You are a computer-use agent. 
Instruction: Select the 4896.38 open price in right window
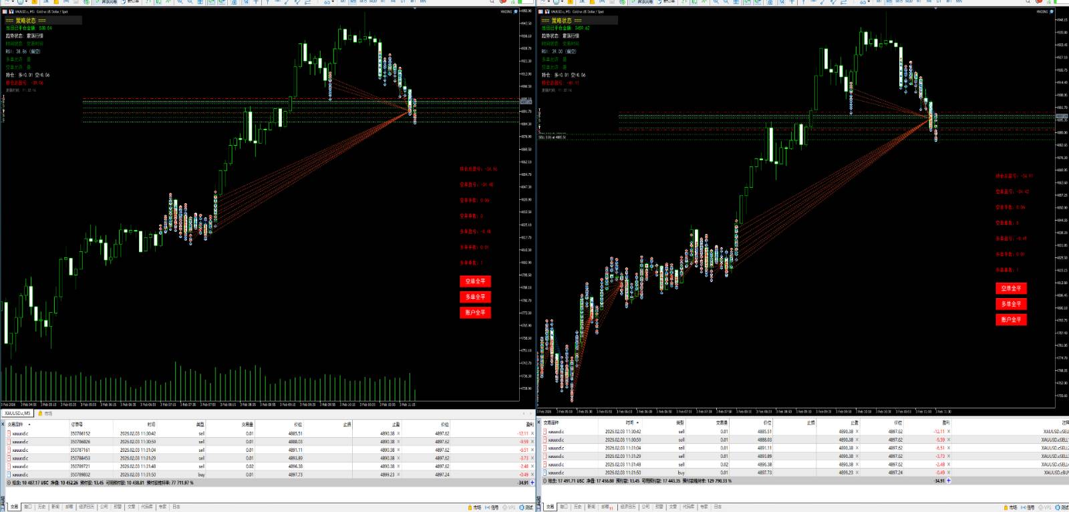(x=765, y=464)
